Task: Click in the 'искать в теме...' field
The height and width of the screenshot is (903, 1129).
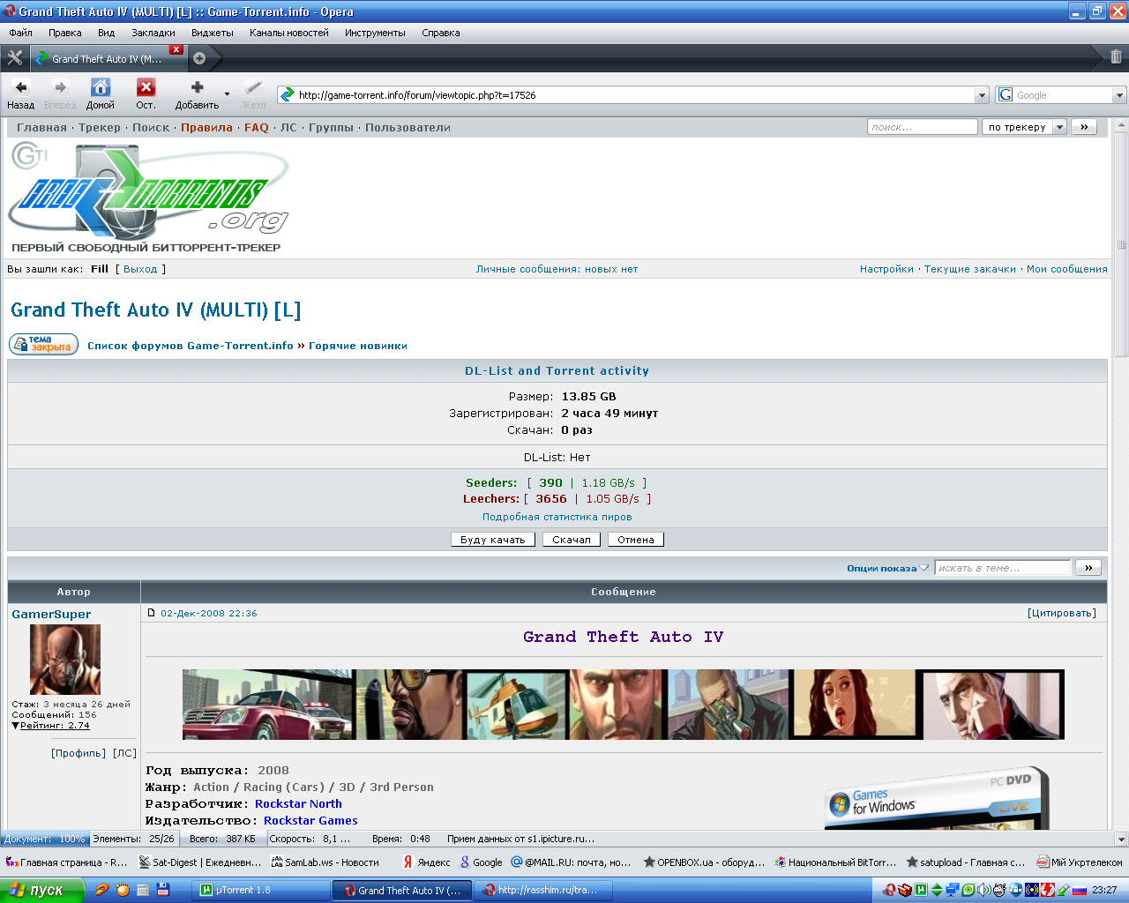Action: point(1003,568)
